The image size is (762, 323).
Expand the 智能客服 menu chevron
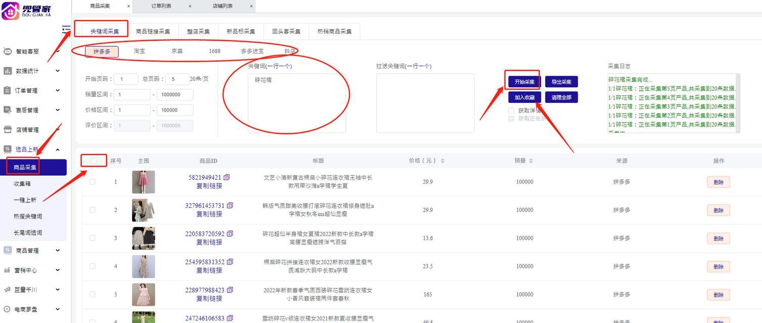[58, 51]
